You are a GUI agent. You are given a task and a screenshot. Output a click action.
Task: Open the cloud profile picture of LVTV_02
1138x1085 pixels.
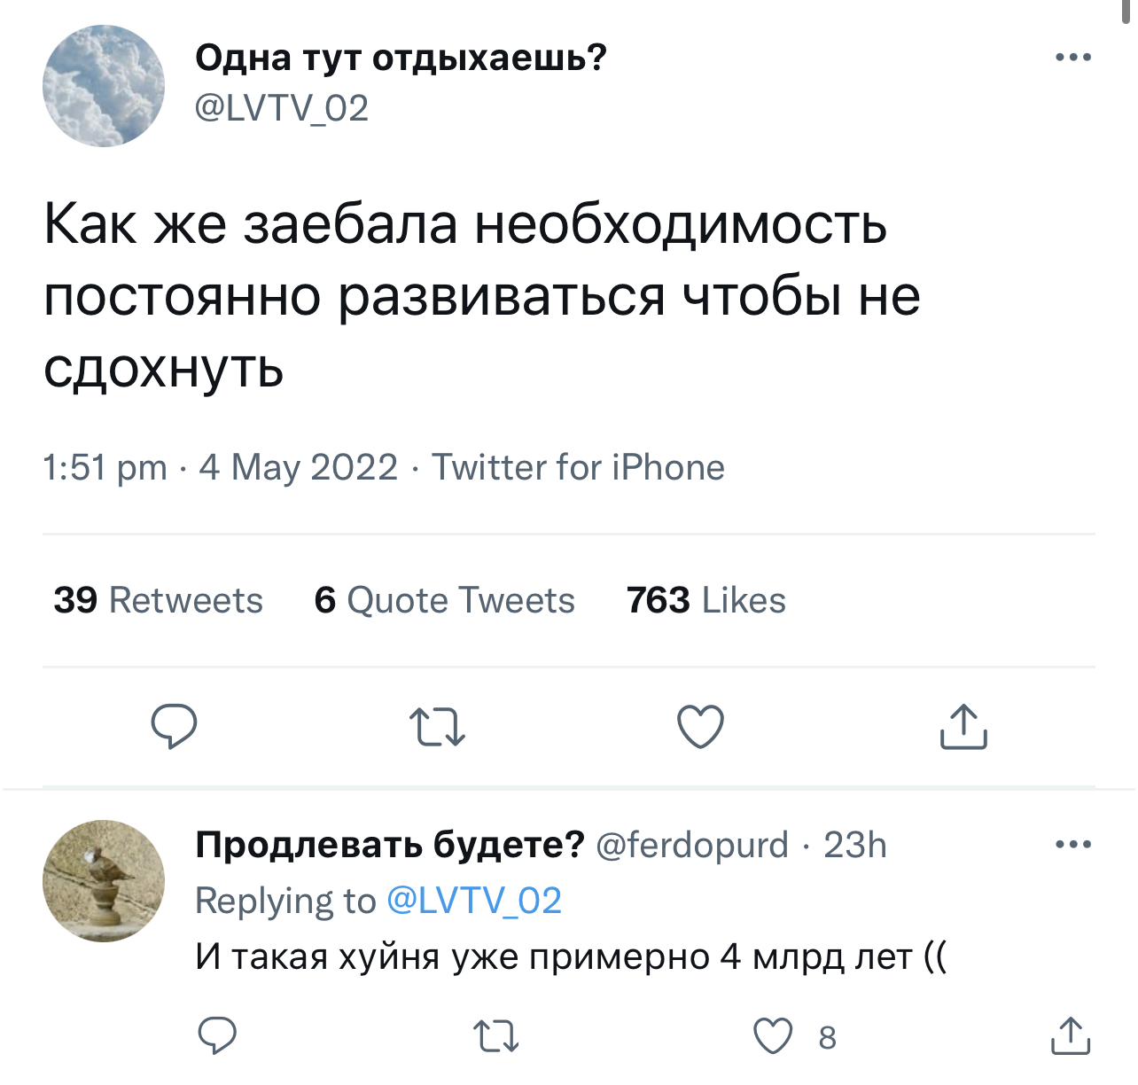point(104,86)
